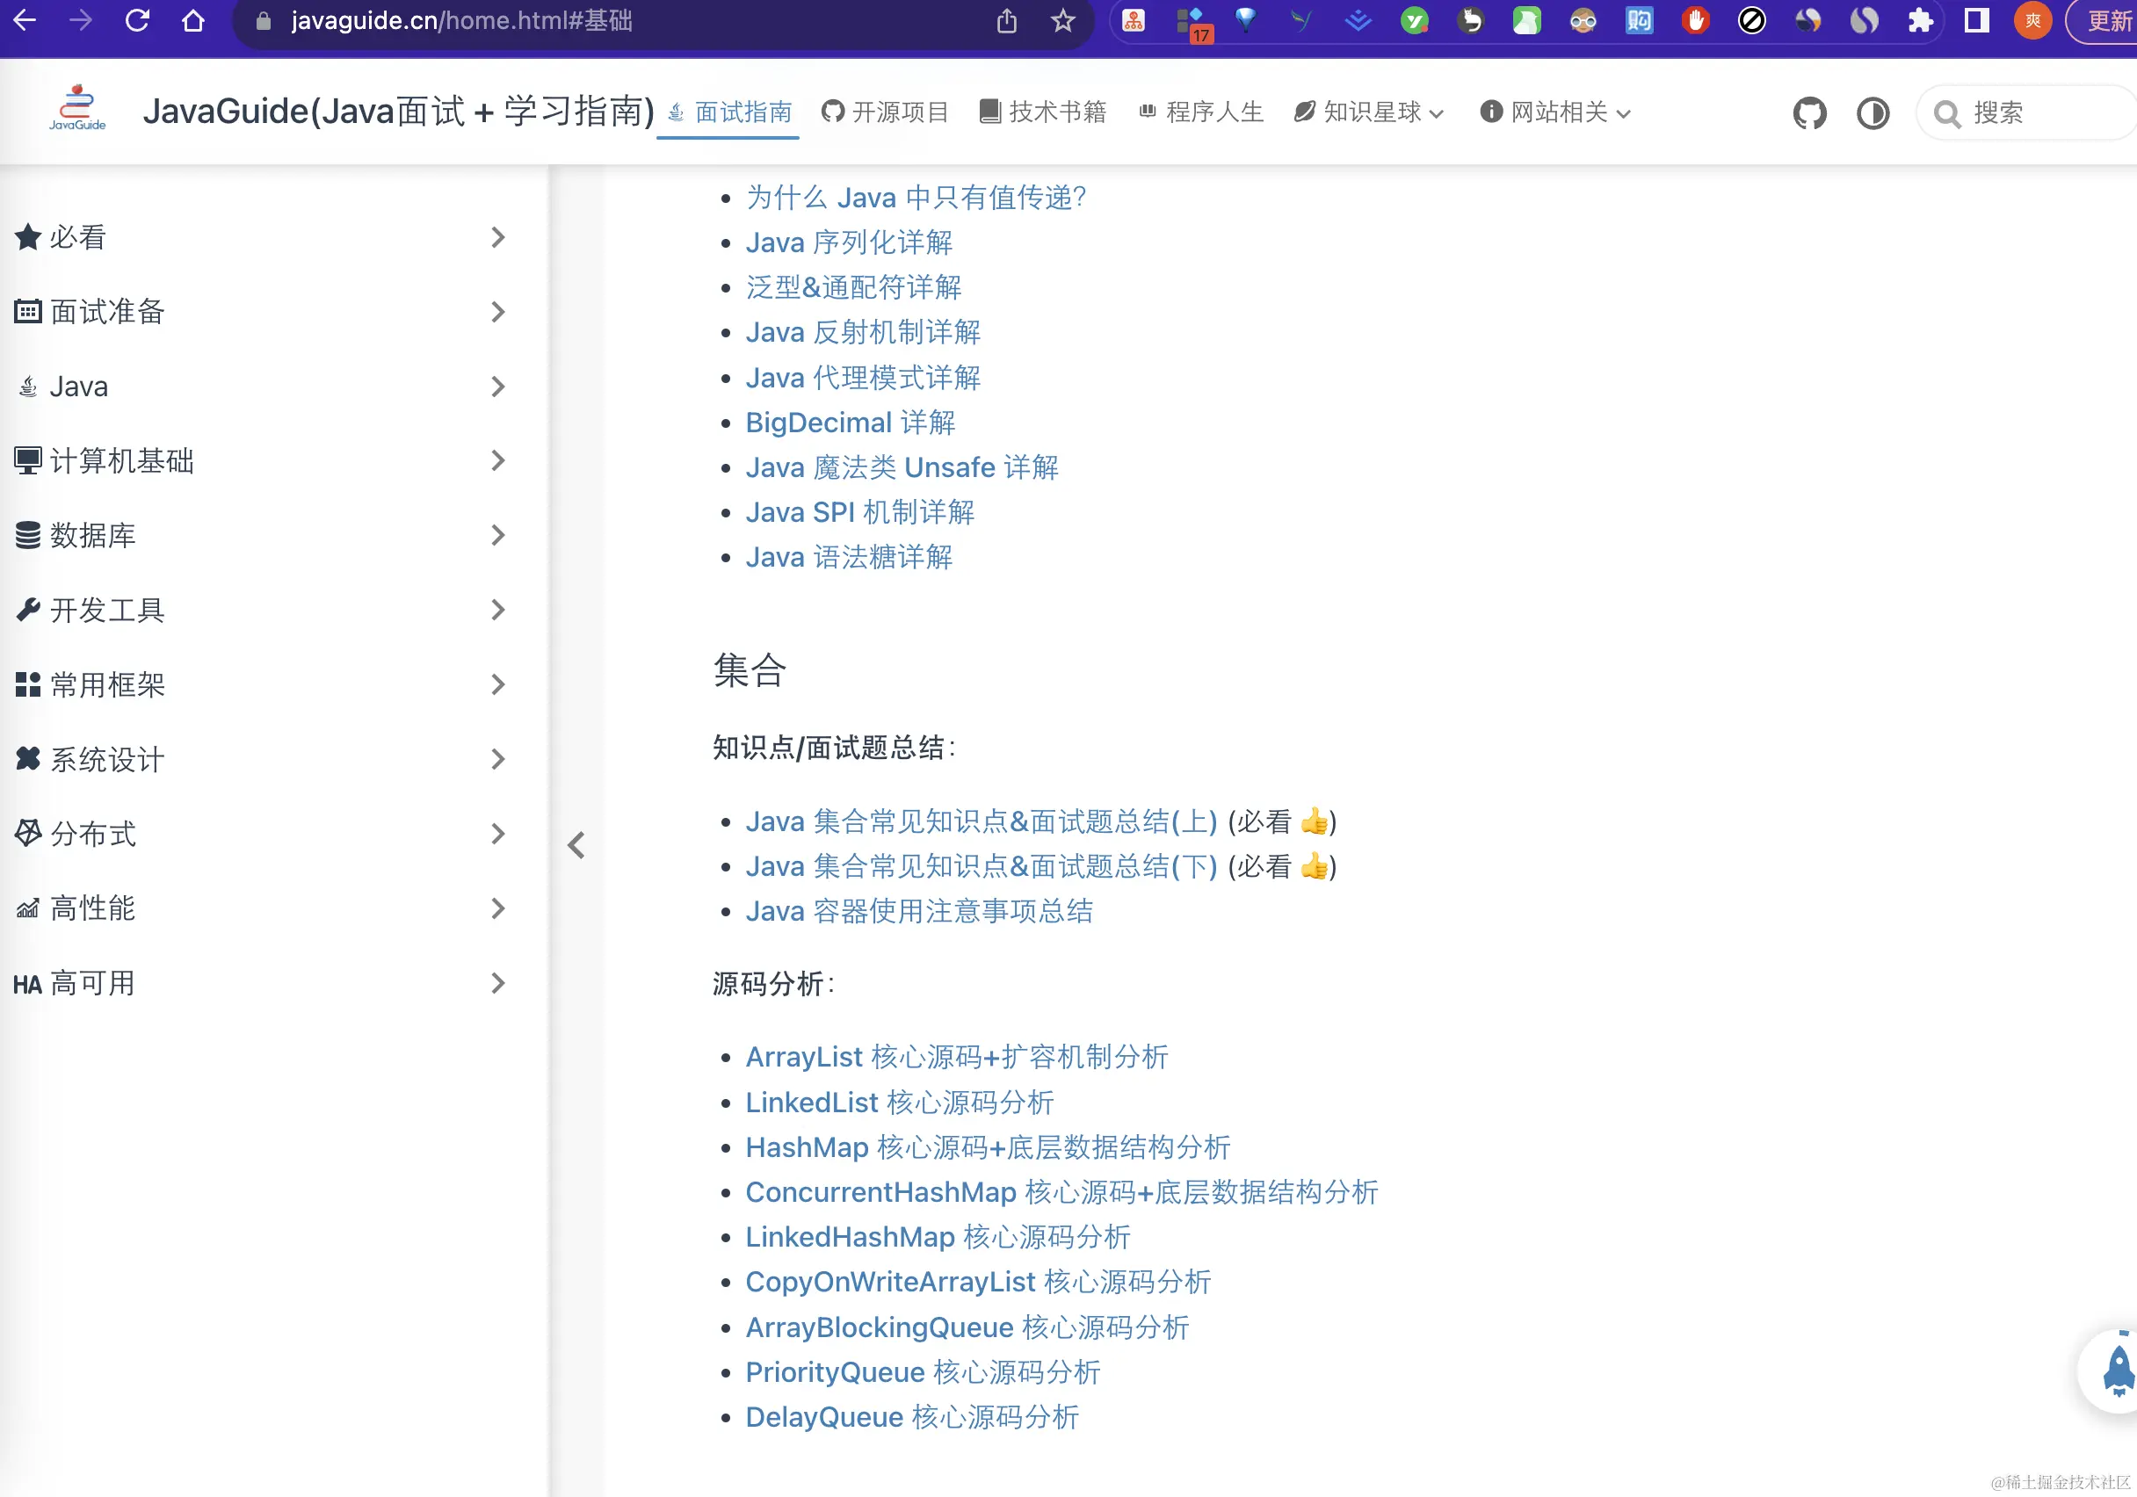Viewport: 2137px width, 1497px height.
Task: Open the 网站相关 dropdown menu
Action: pyautogui.click(x=1556, y=112)
